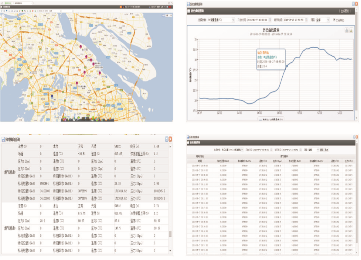The width and height of the screenshot is (361, 260).
Task: Open start time calendar in history data window
Action: coord(271,150)
